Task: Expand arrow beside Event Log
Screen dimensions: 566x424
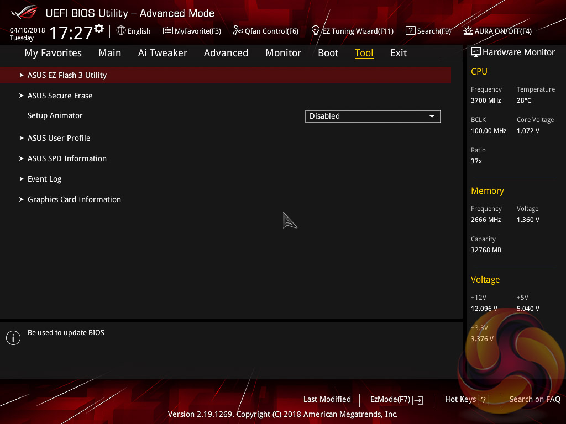Action: (x=22, y=179)
